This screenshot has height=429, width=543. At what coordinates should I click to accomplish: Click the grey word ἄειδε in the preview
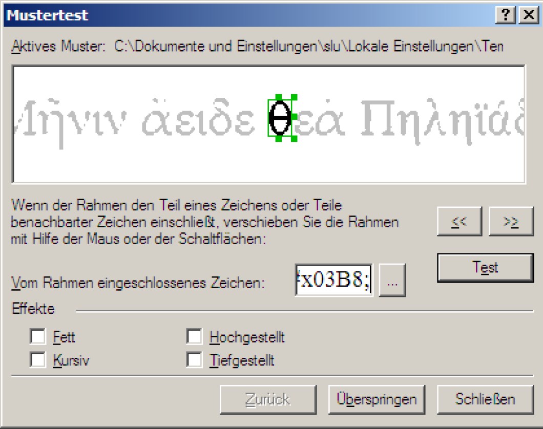coord(198,117)
